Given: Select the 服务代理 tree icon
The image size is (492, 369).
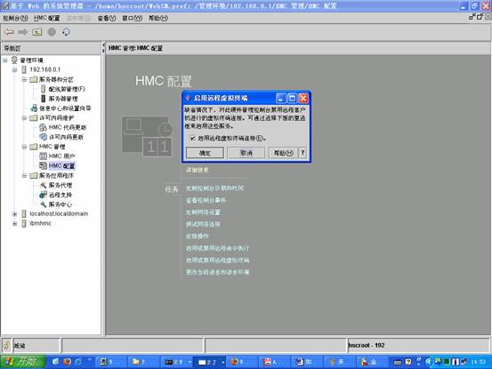Looking at the screenshot, I should (x=43, y=185).
